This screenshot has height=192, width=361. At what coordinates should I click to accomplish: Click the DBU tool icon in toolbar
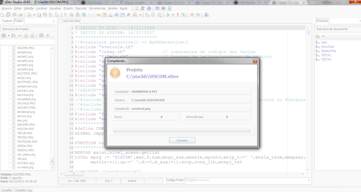coord(157,8)
